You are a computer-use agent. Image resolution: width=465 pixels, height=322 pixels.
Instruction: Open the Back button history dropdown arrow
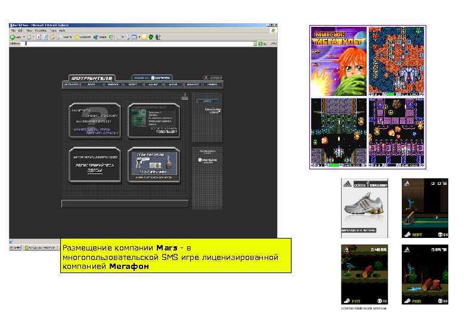[24, 37]
